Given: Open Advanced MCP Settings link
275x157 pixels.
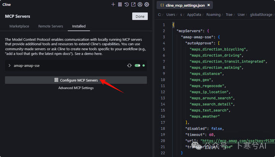Looking at the screenshot, I should pos(76,88).
